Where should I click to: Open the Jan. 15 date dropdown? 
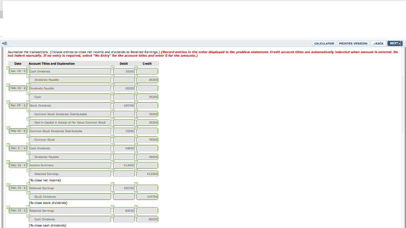[x=18, y=71]
